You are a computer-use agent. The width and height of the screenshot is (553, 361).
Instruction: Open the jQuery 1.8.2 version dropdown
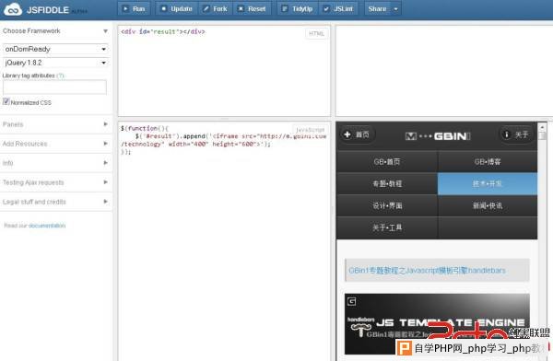(x=55, y=63)
